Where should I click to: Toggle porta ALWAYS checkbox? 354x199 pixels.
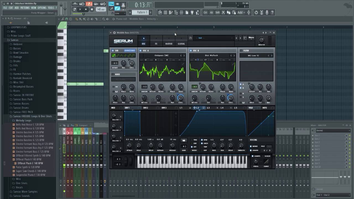pos(253,156)
